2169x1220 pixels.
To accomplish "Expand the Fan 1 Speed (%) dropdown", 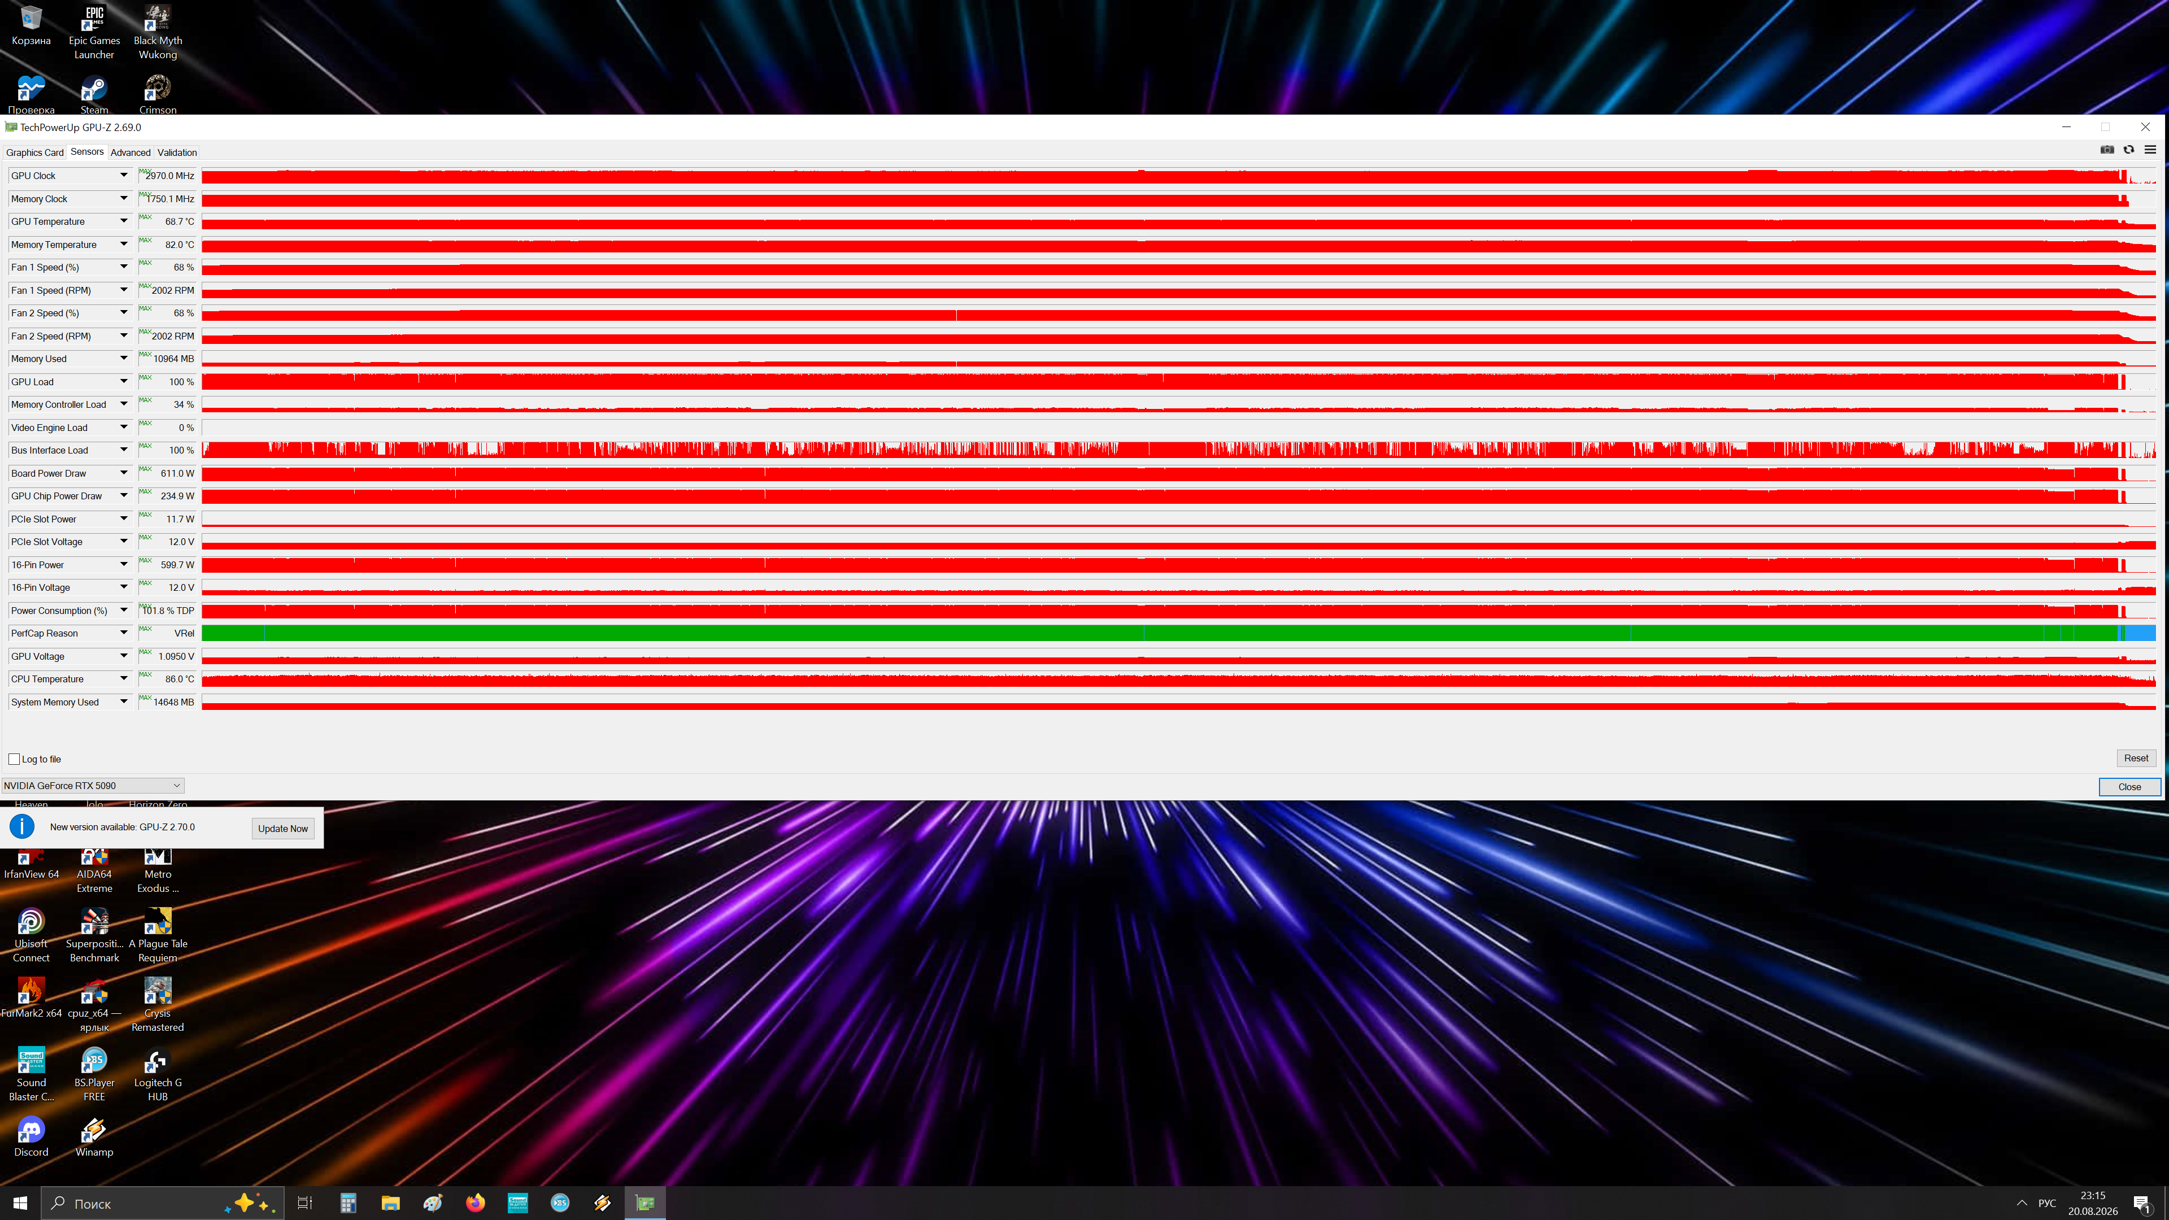I will click(x=124, y=267).
